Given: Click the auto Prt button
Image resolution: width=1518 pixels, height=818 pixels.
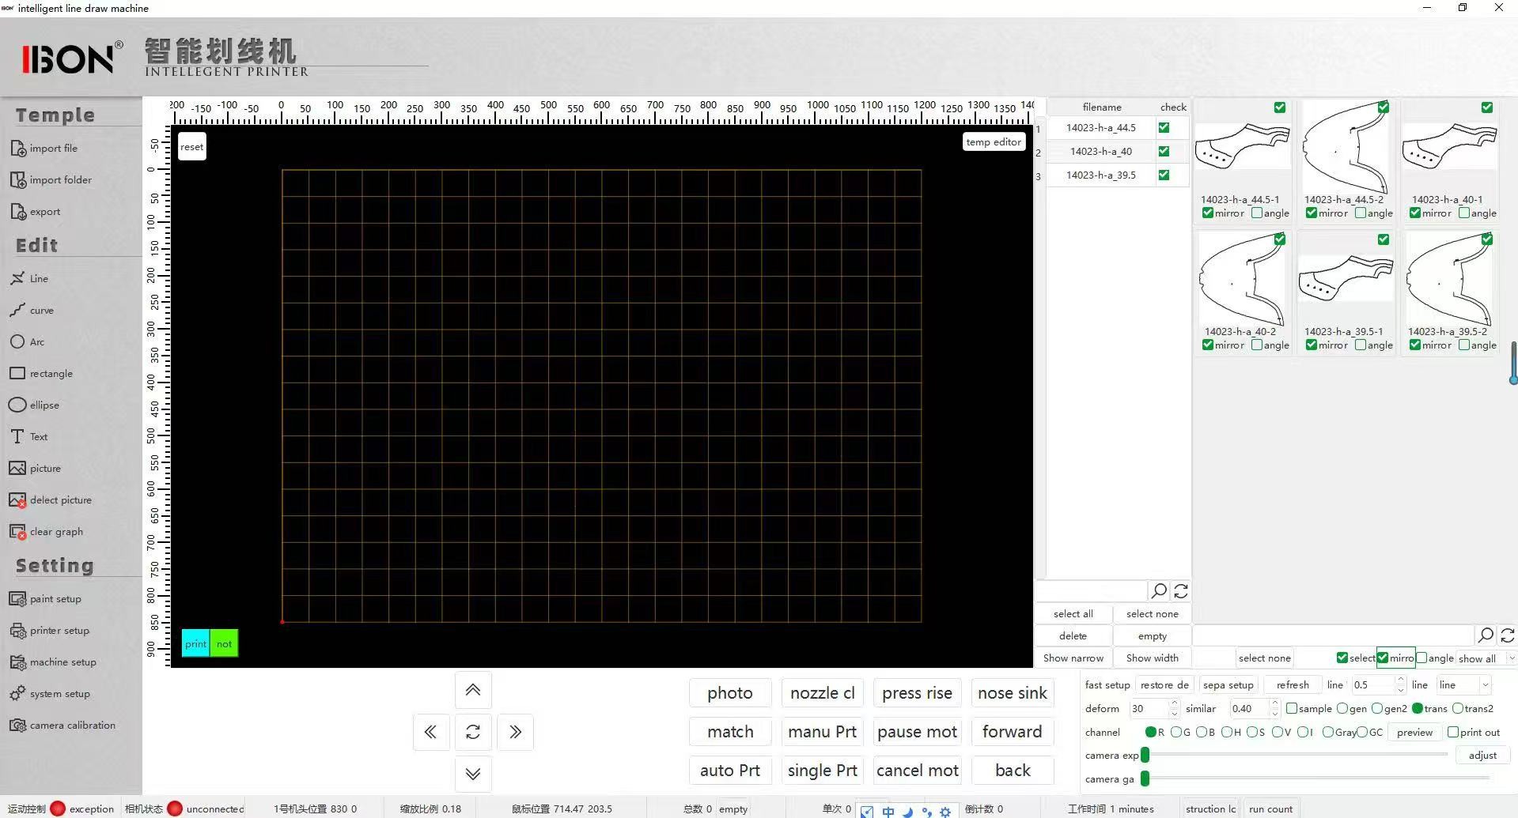Looking at the screenshot, I should (x=730, y=771).
